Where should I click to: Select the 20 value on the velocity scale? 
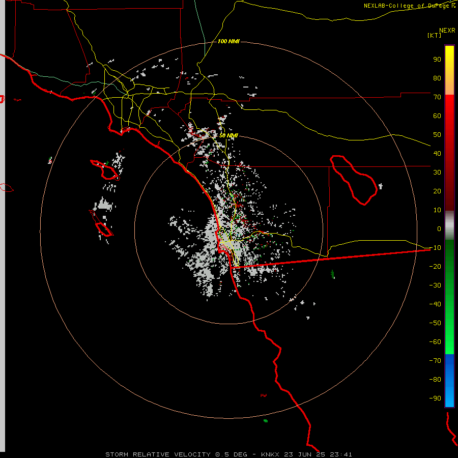[x=437, y=191]
